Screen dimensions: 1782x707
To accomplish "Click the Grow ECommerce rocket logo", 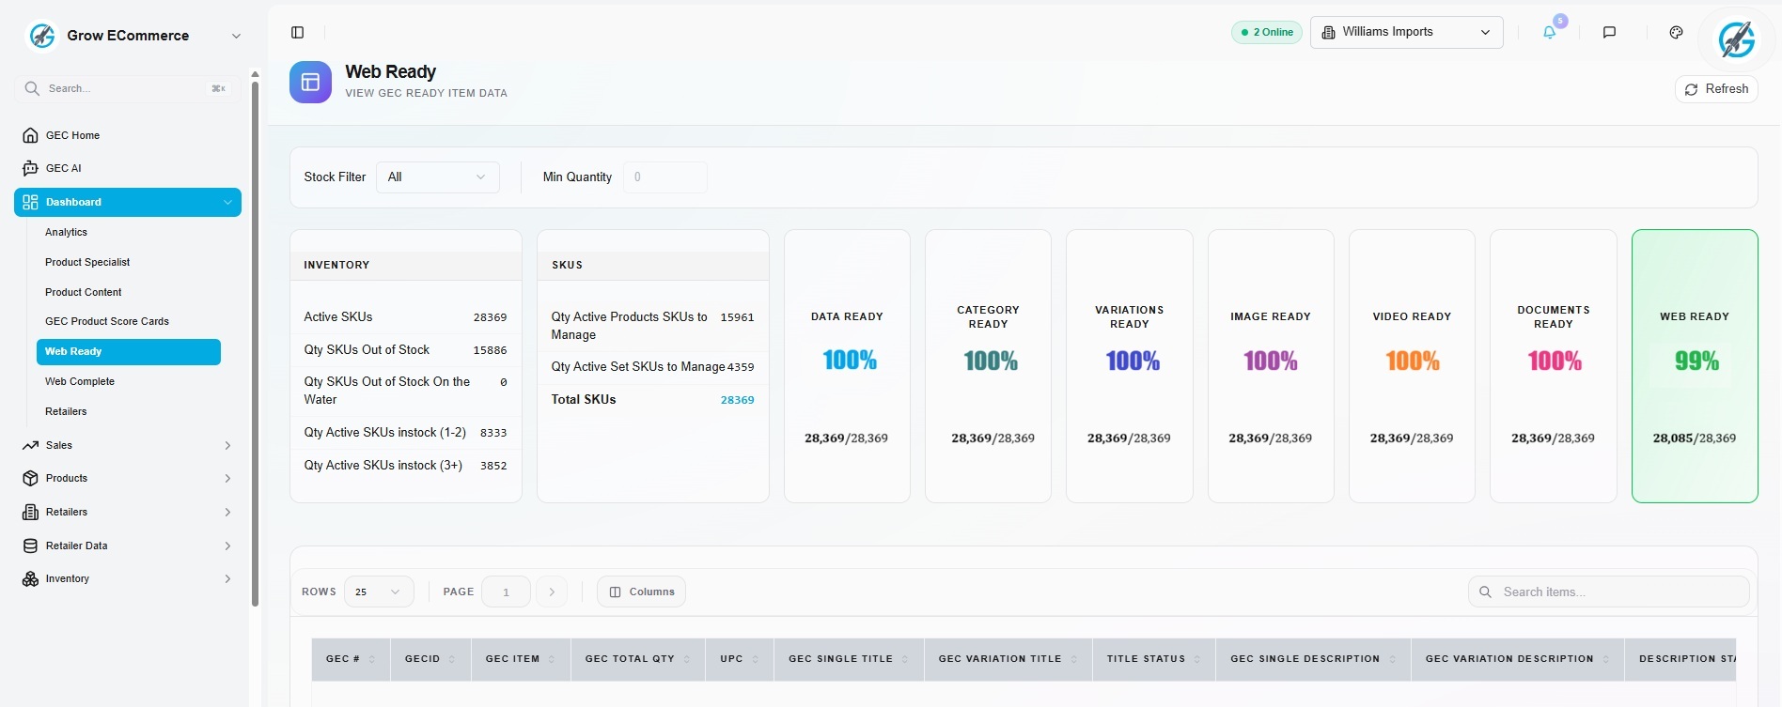I will (42, 36).
